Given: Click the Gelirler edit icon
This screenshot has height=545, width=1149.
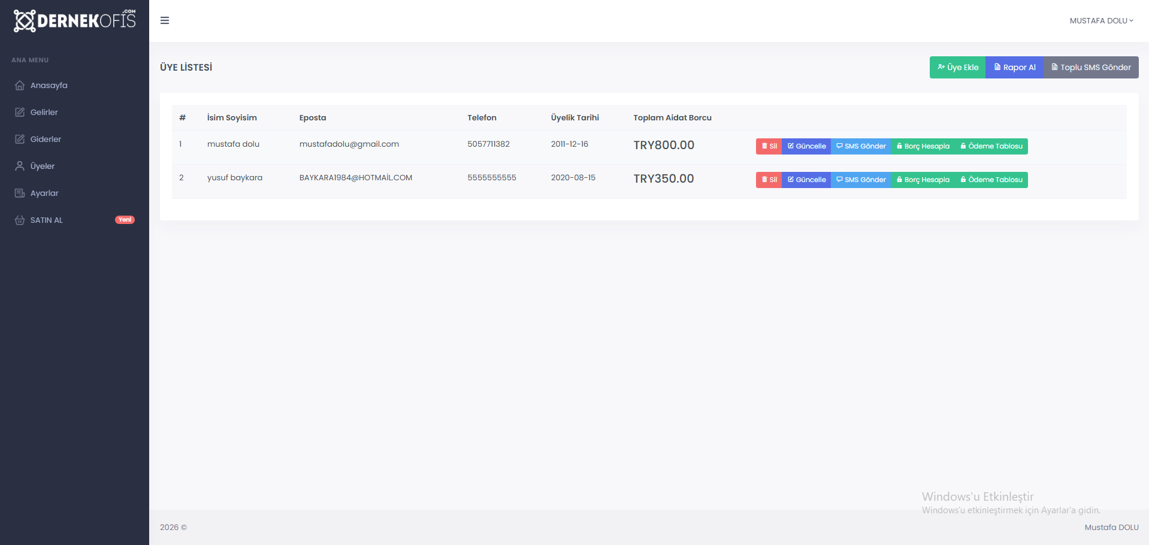Looking at the screenshot, I should click(x=20, y=112).
